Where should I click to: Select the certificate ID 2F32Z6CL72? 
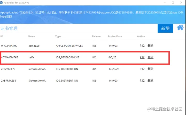click(8, 69)
